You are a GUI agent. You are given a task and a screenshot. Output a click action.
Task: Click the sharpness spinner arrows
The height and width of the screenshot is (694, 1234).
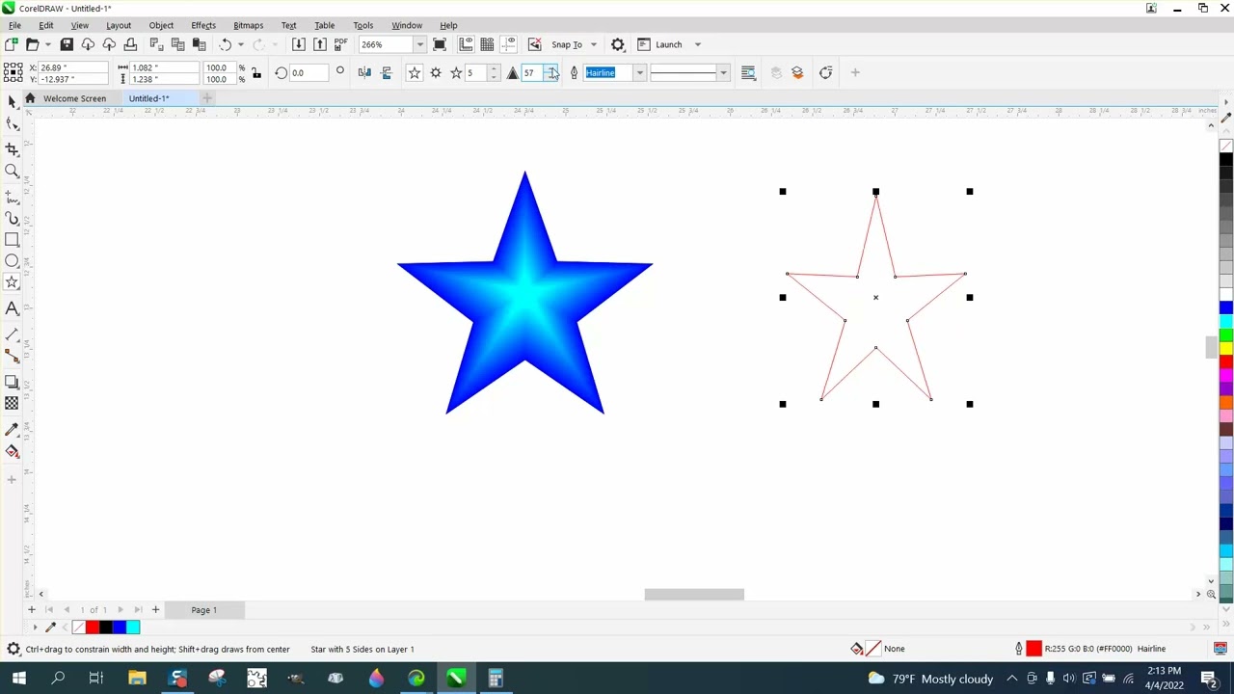(x=550, y=72)
